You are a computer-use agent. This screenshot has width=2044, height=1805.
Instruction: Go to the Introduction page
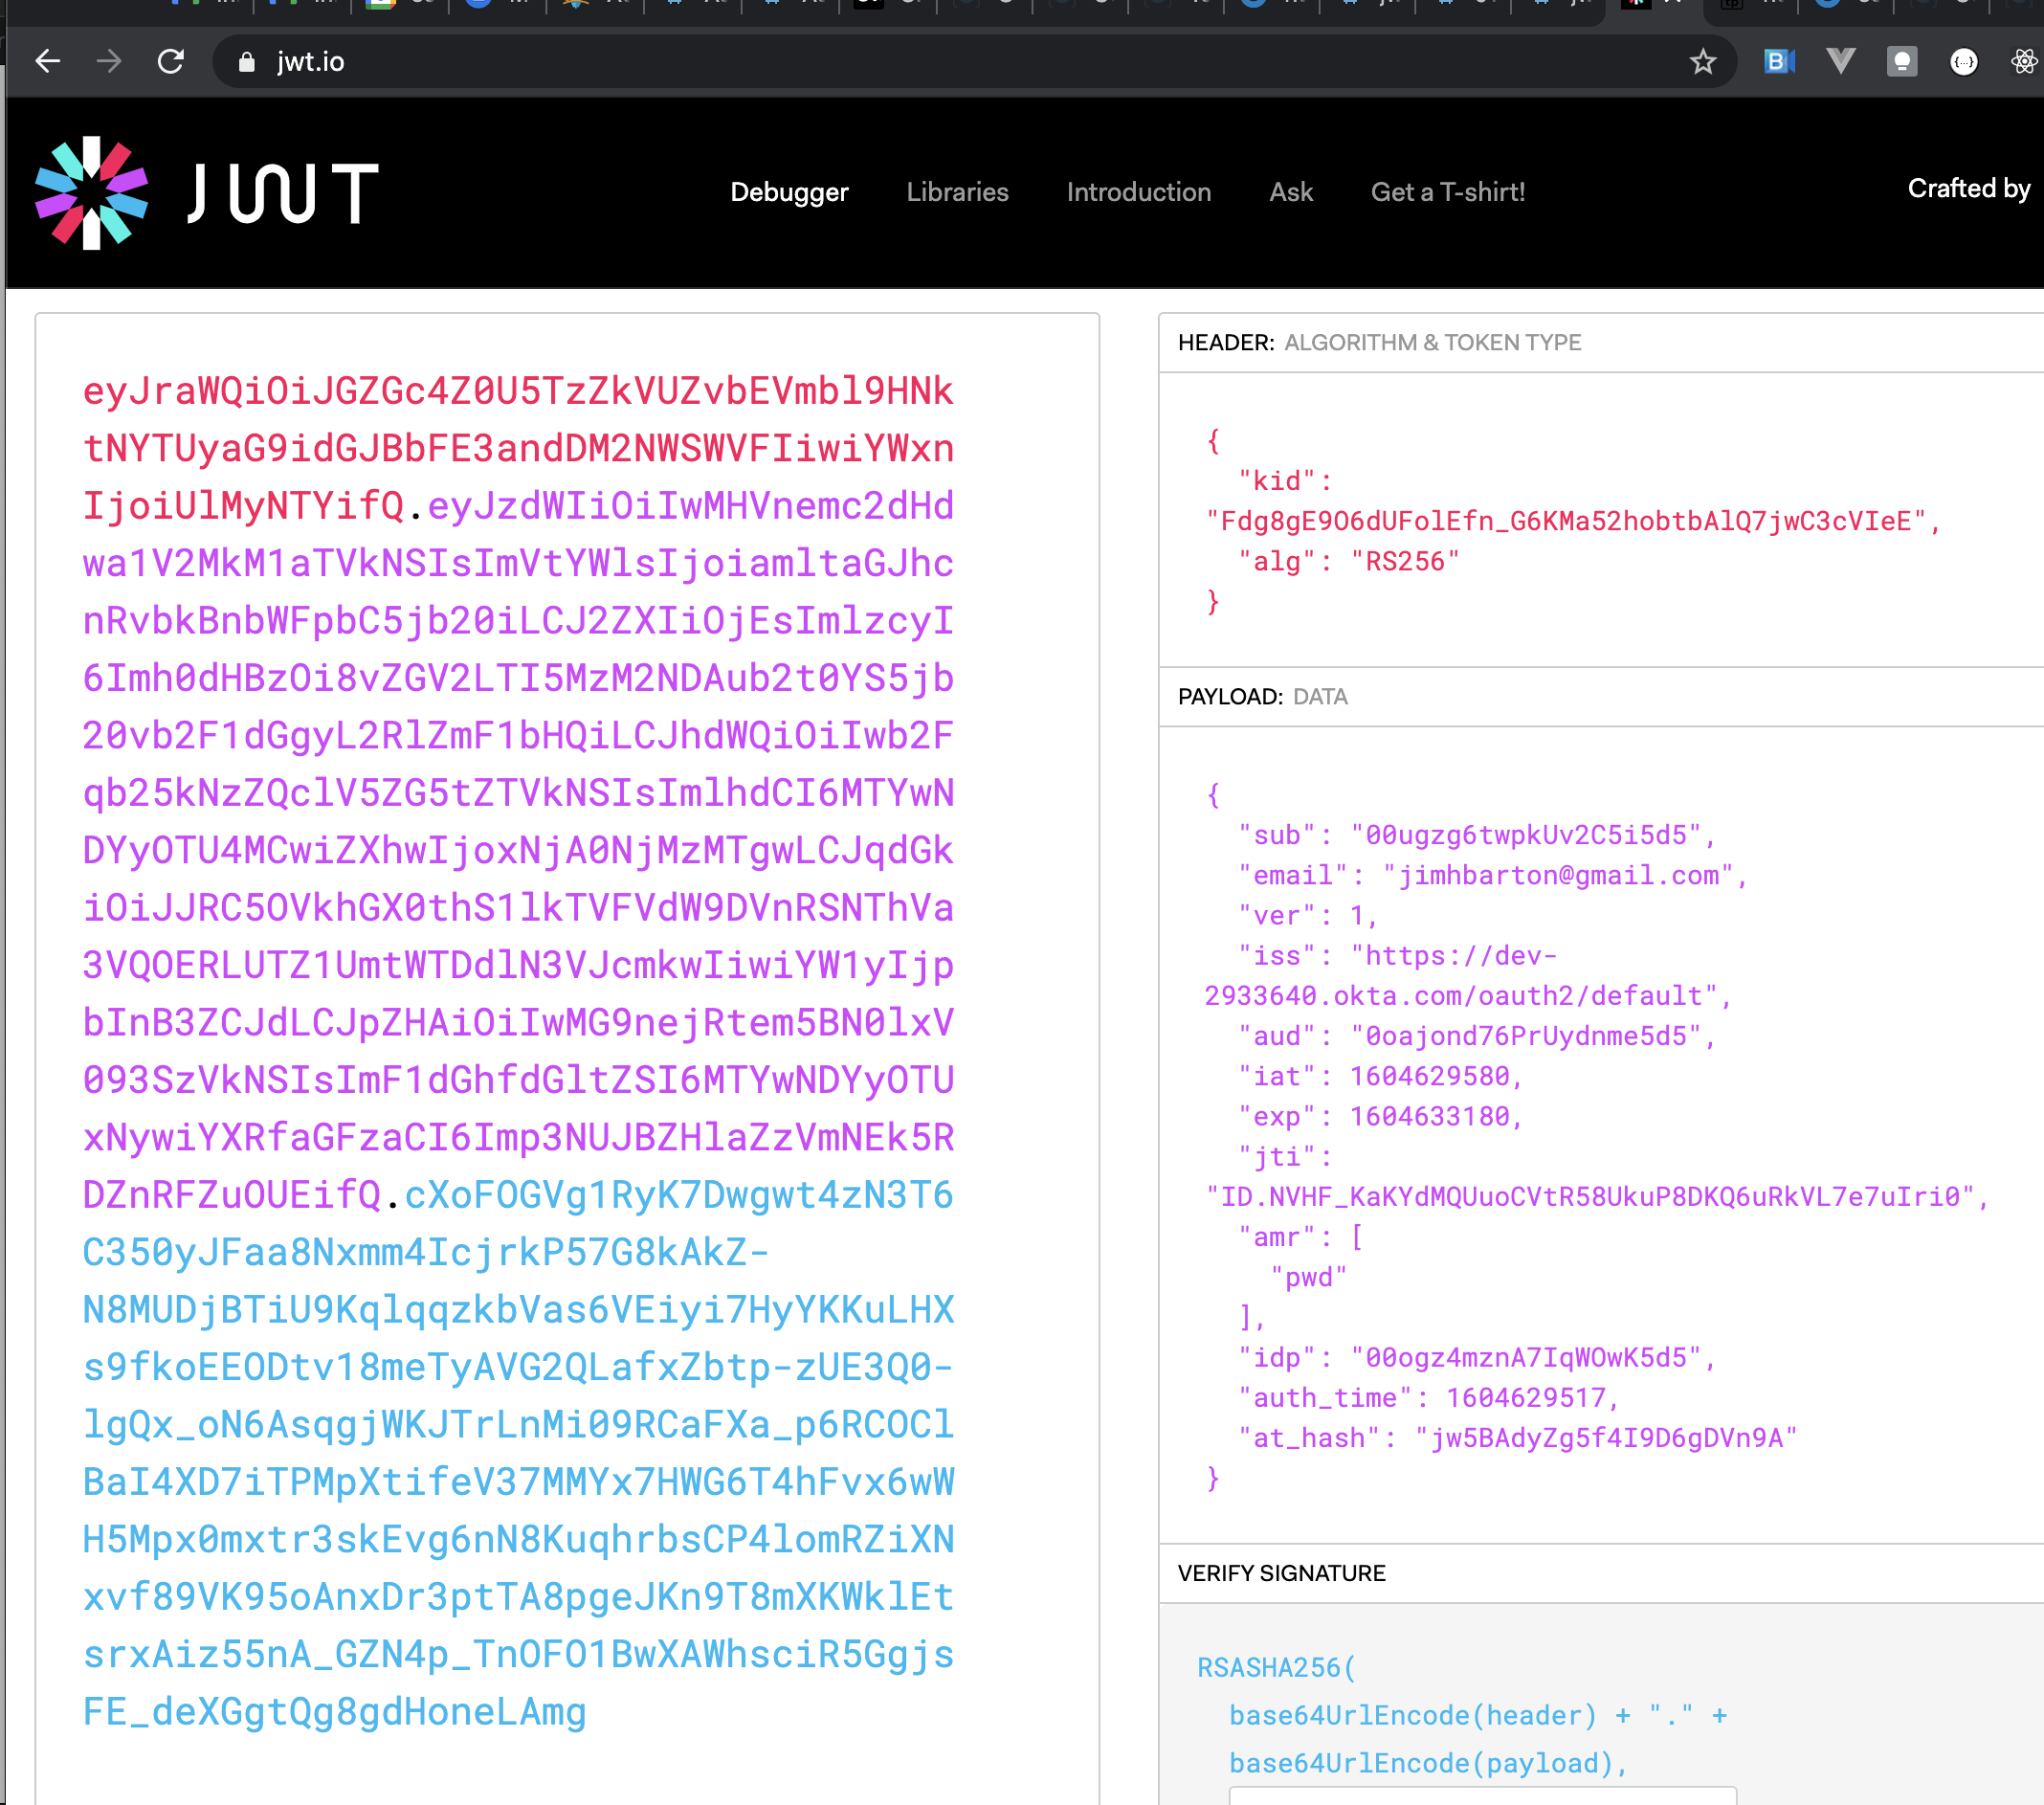[1138, 192]
